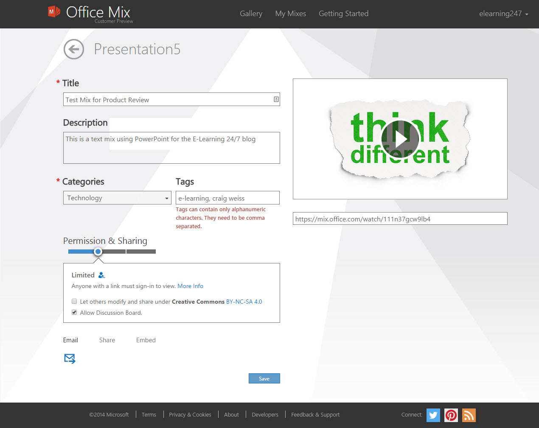The image size is (539, 428).
Task: Click the Limited permission people icon
Action: 101,275
